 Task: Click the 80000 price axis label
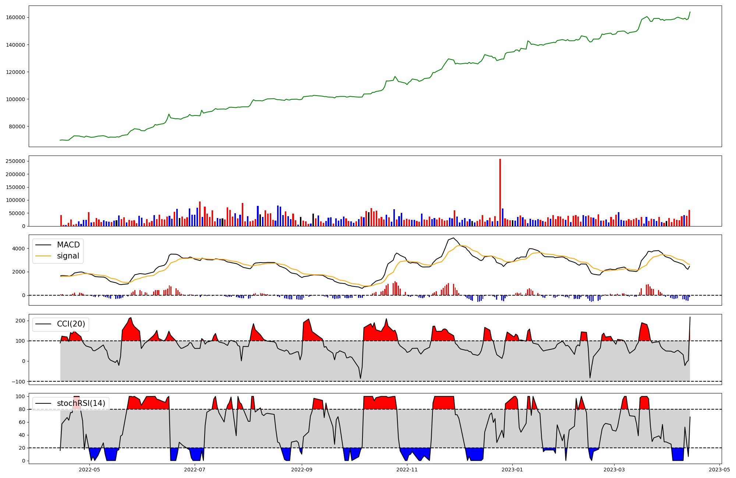[x=17, y=126]
